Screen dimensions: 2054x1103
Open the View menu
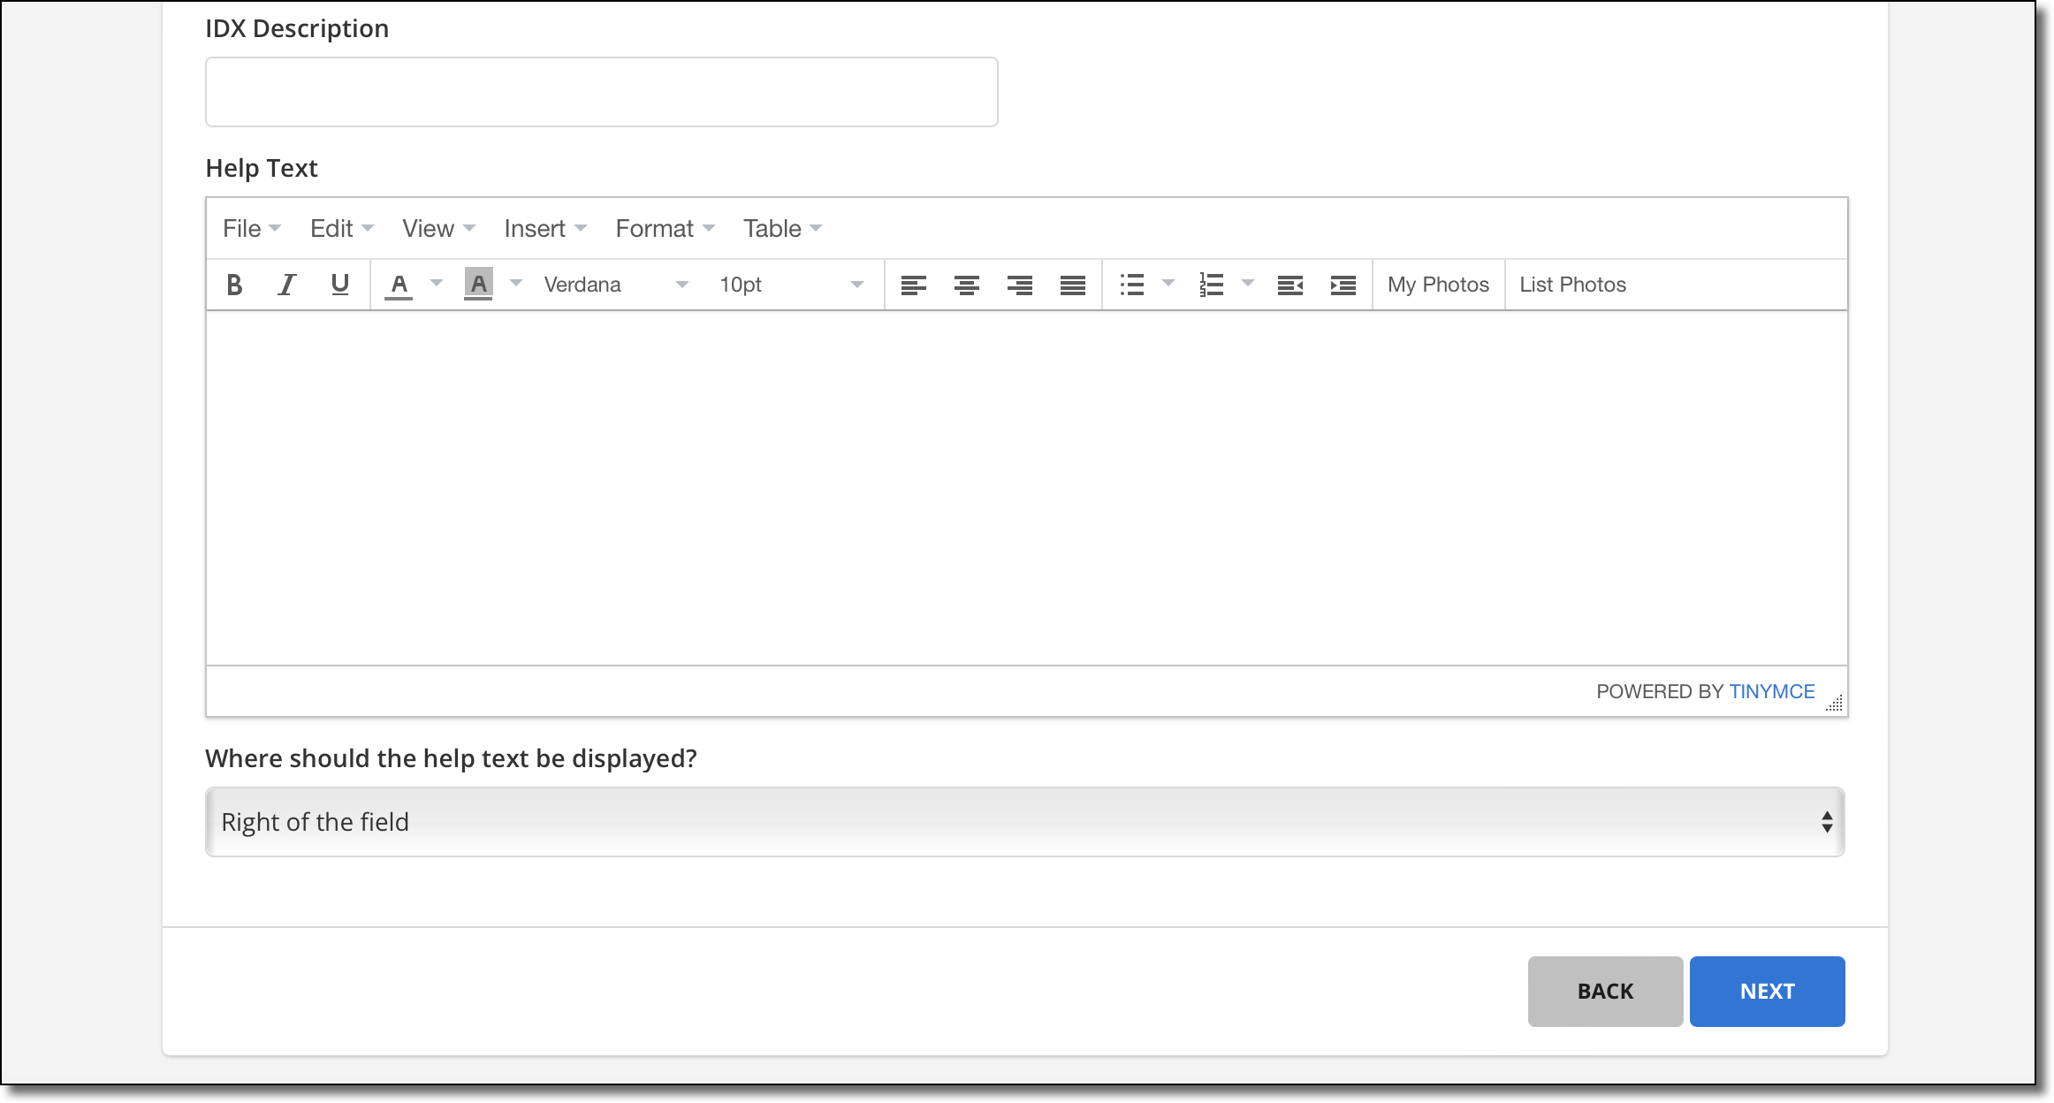(x=439, y=229)
